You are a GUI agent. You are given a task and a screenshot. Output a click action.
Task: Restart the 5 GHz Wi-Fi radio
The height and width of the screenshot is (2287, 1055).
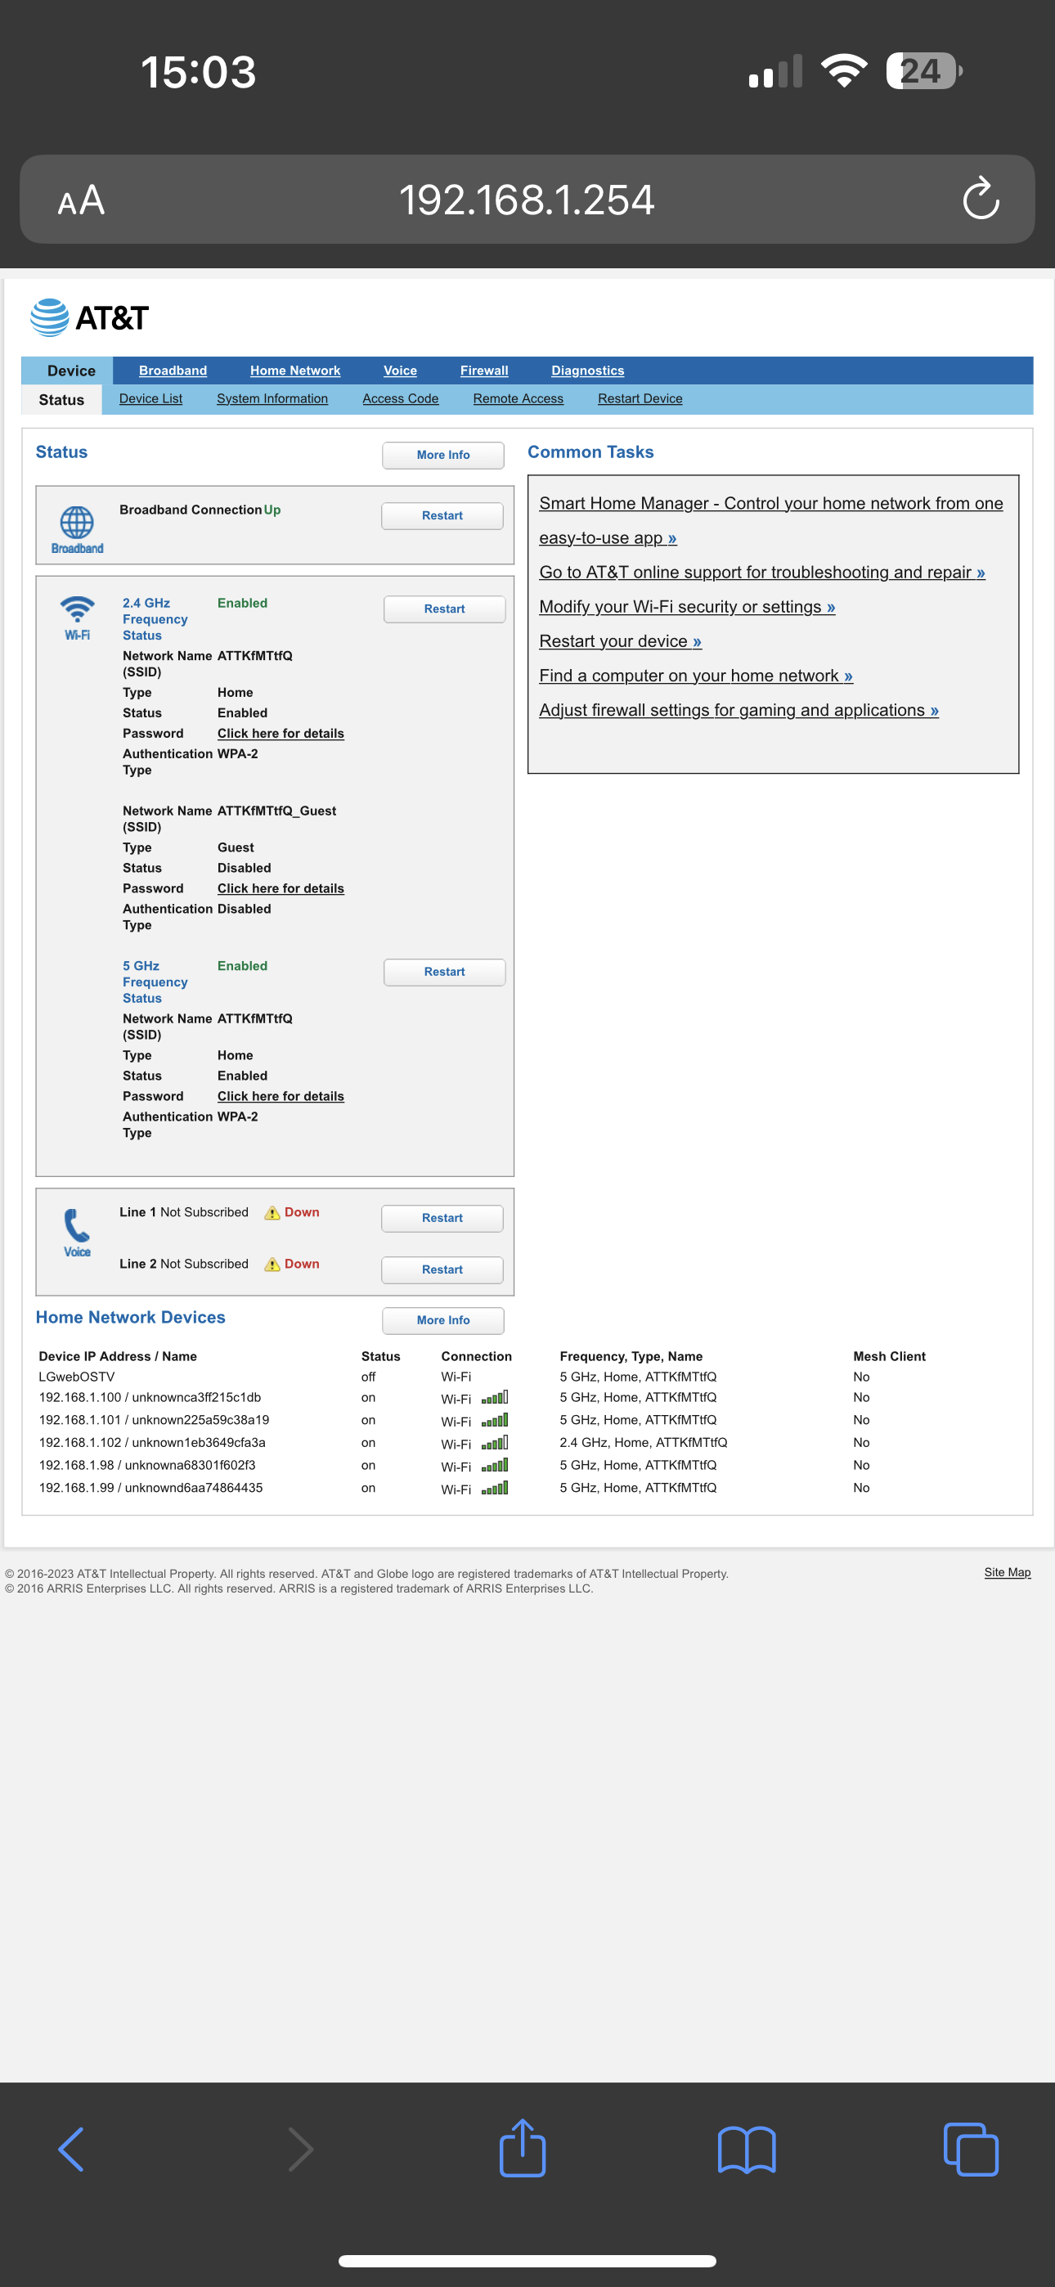(444, 973)
